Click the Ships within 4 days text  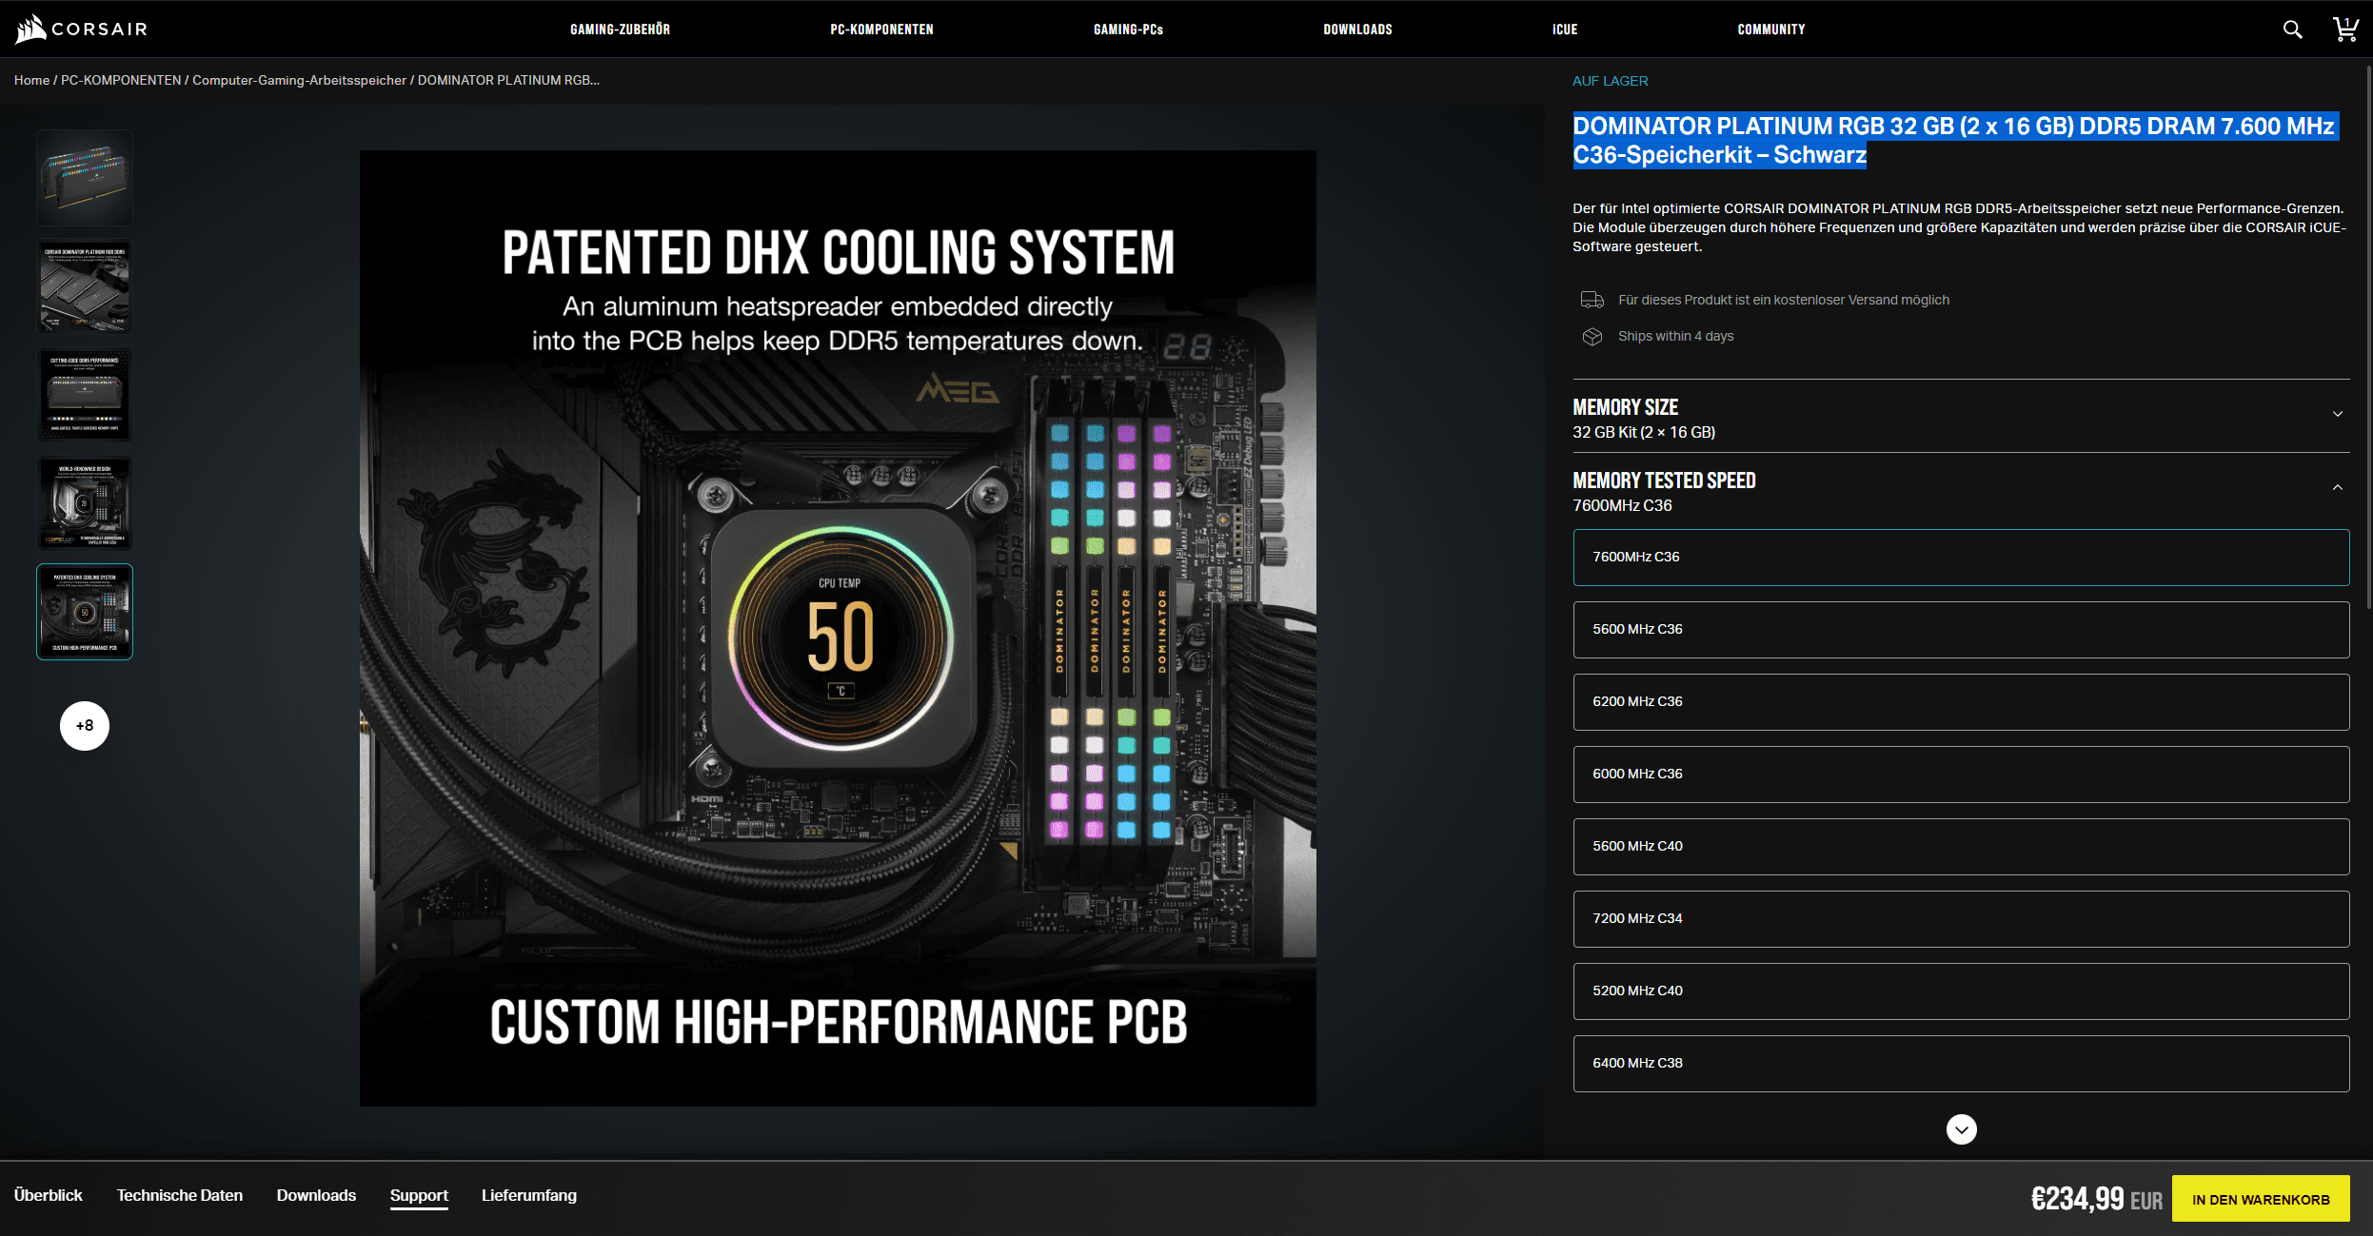(1676, 337)
